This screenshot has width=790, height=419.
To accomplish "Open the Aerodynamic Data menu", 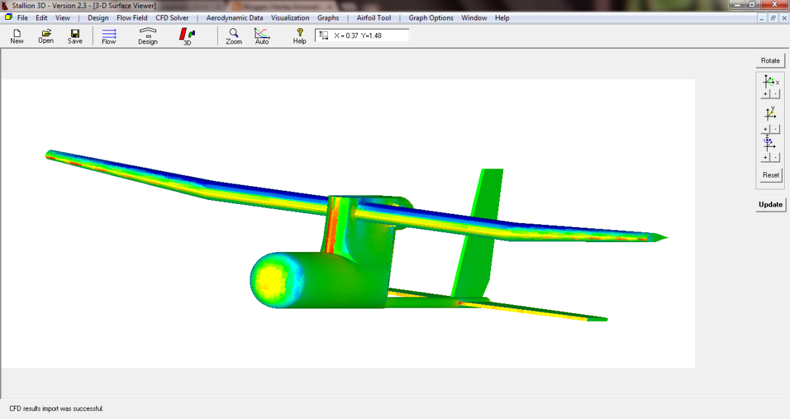I will click(234, 18).
